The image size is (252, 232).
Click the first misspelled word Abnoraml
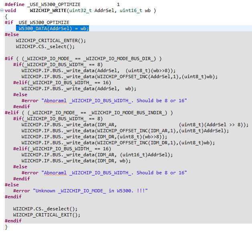(55, 101)
